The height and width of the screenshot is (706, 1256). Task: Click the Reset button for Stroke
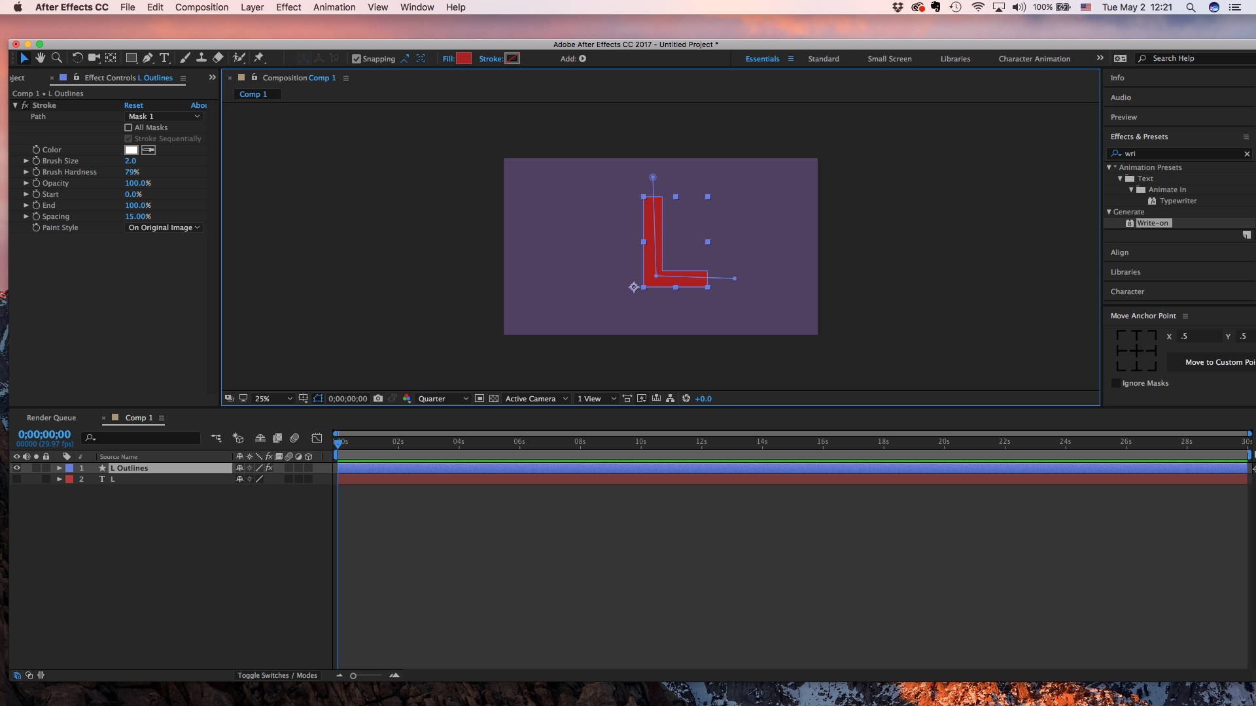coord(133,105)
